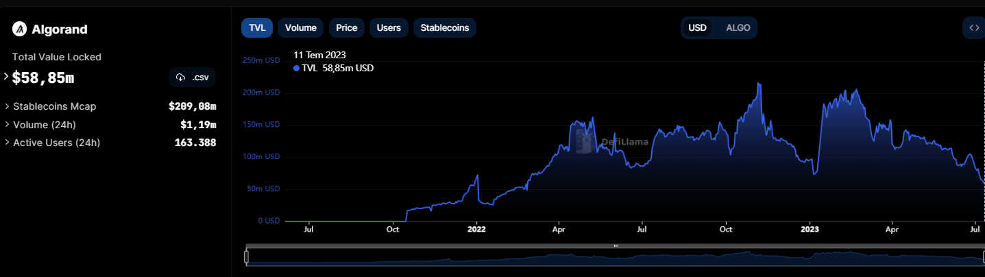Click the 50m USD axis label
Viewport: 985px width, 277px height.
[x=263, y=189]
